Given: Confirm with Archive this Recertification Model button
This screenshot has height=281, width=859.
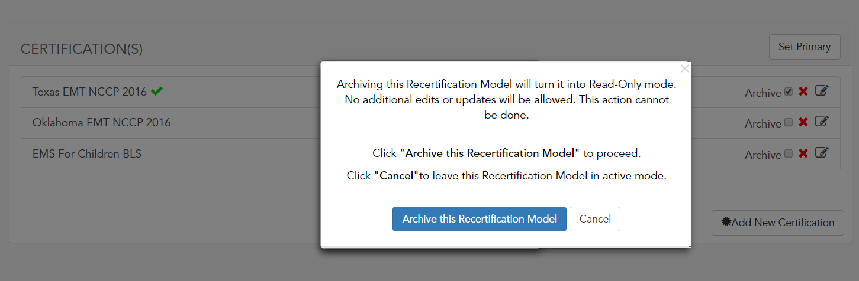Looking at the screenshot, I should click(480, 219).
